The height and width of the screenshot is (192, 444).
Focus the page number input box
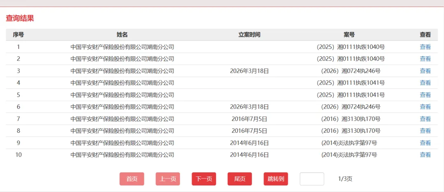coord(312,179)
